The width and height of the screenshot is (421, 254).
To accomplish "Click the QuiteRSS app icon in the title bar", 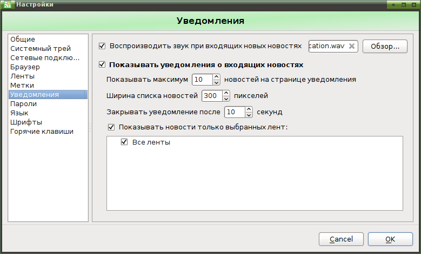I will (8, 4).
